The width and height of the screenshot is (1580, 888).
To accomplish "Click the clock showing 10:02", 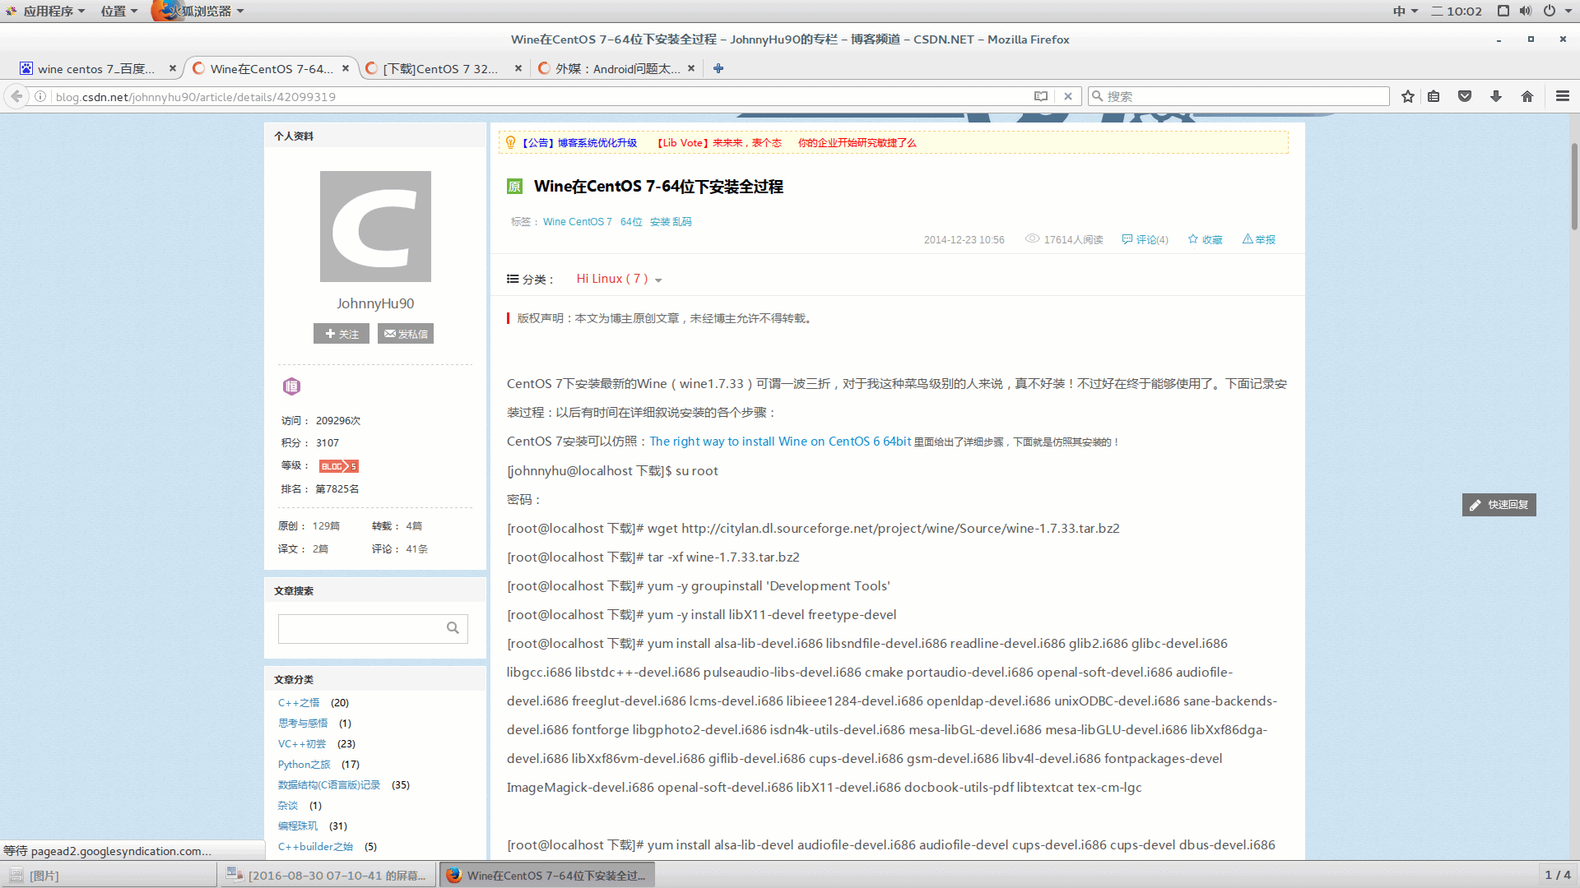I will click(x=1457, y=11).
